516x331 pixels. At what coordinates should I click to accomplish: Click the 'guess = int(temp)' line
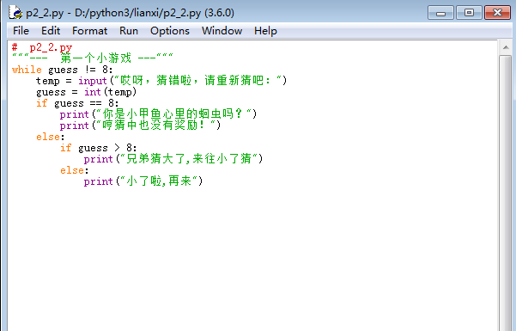(86, 92)
